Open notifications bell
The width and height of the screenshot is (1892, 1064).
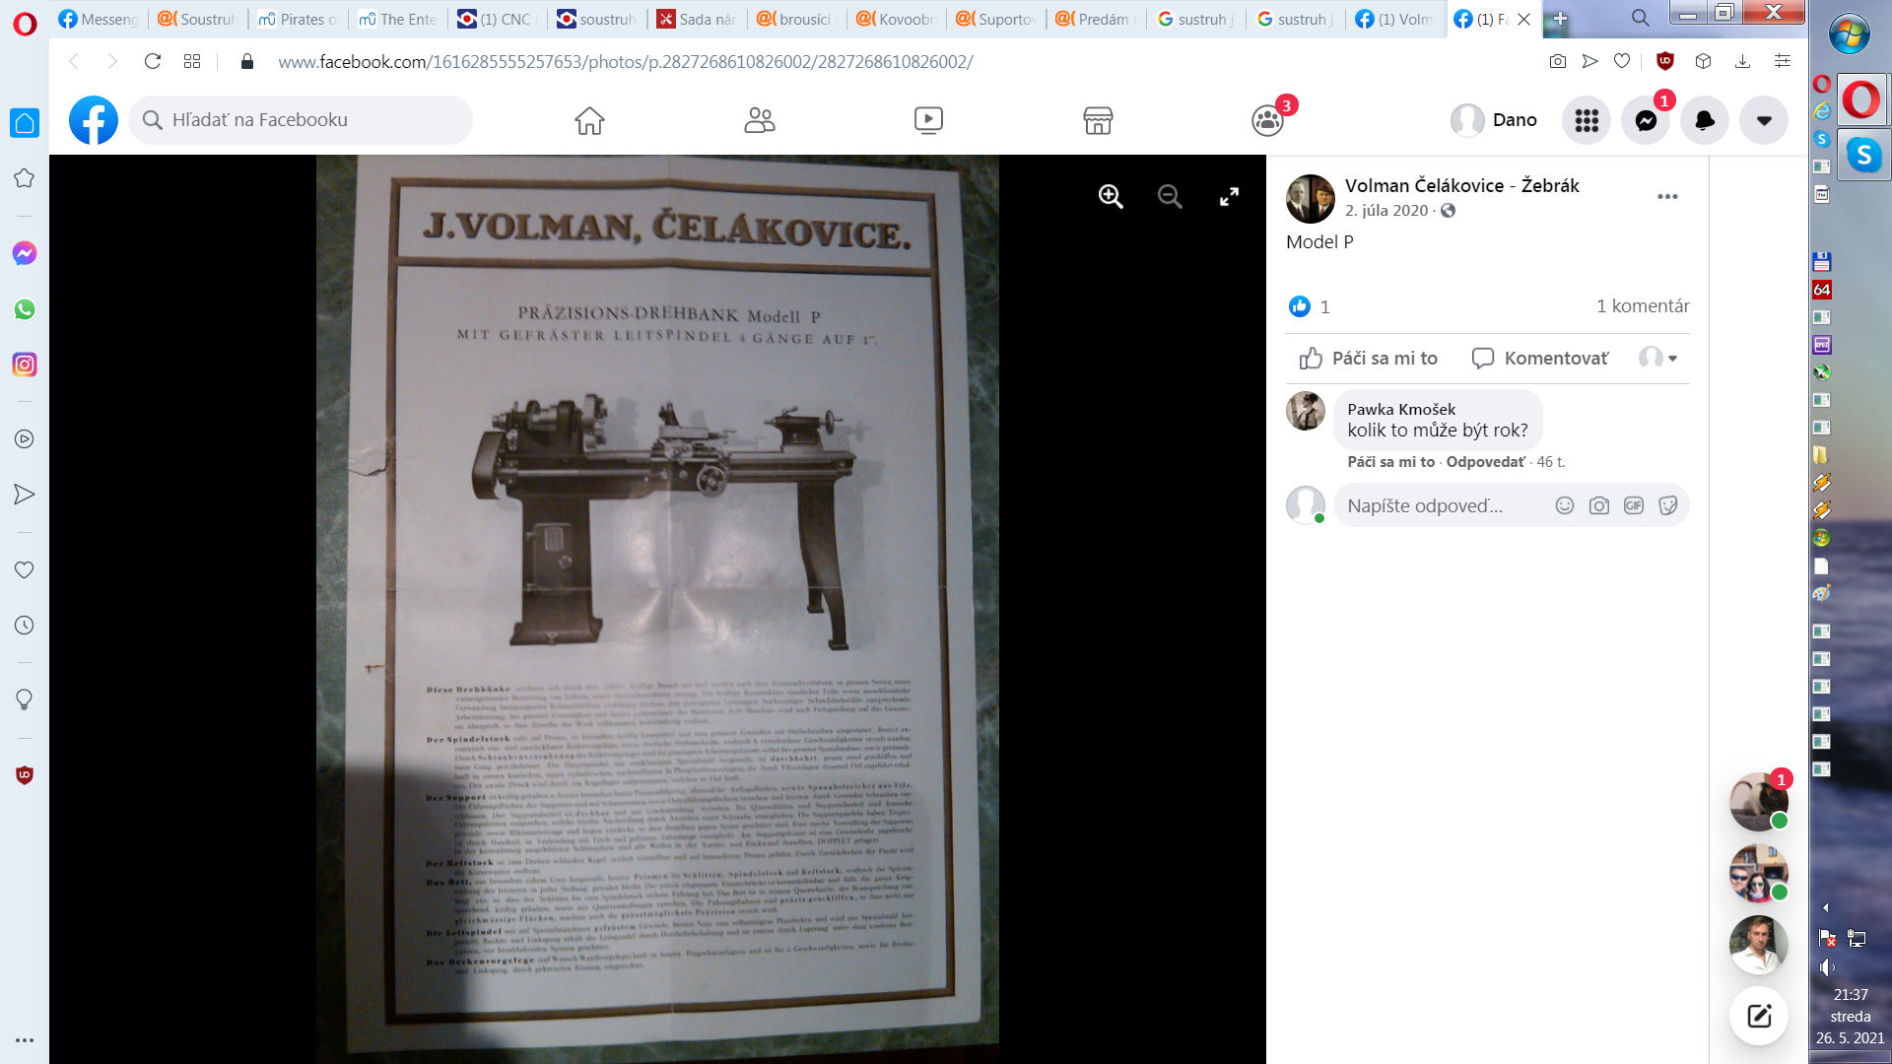[1705, 120]
